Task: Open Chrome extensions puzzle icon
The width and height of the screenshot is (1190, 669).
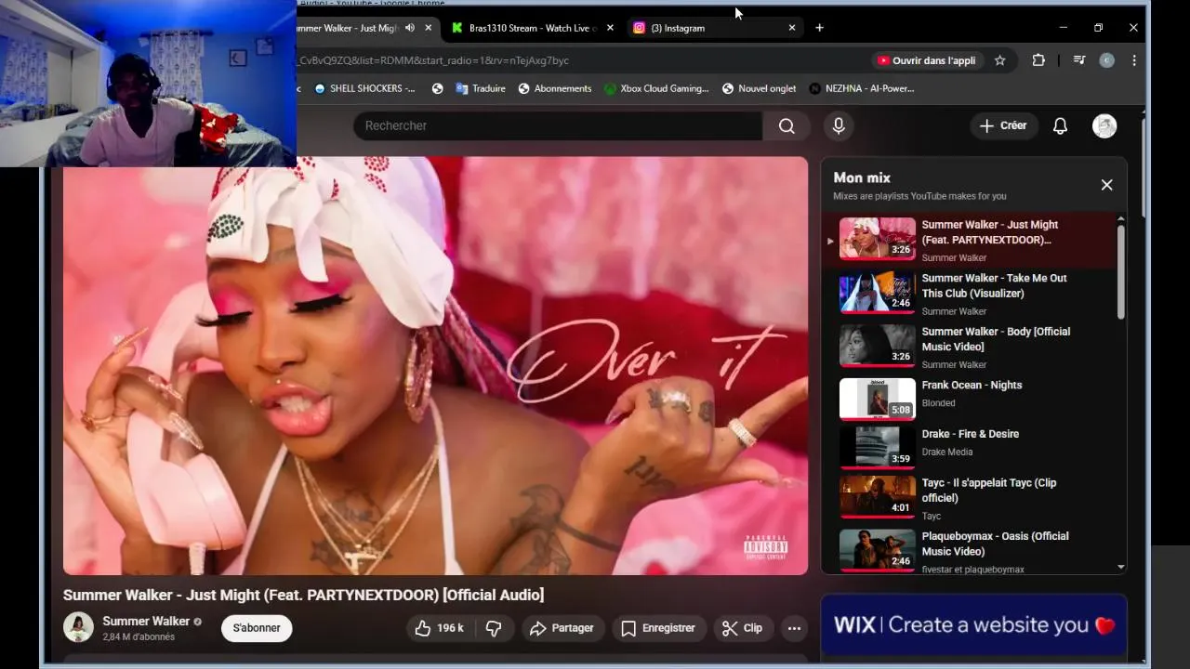Action: pyautogui.click(x=1038, y=60)
